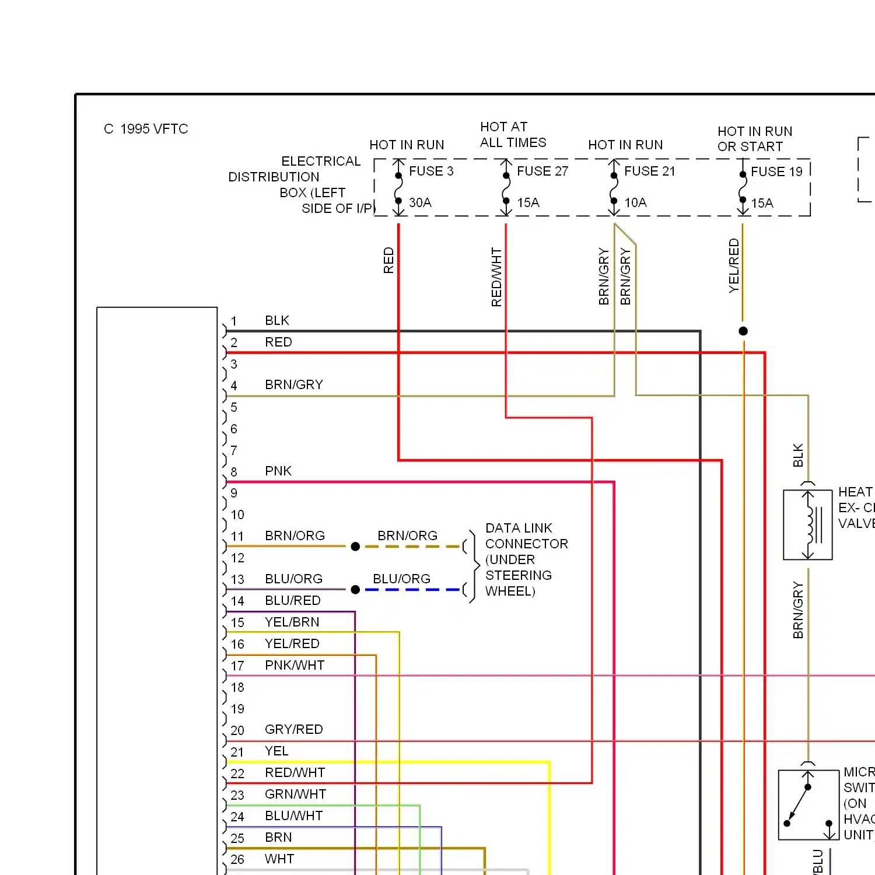Click connector pin number 18
This screenshot has height=875, width=875.
pyautogui.click(x=237, y=687)
